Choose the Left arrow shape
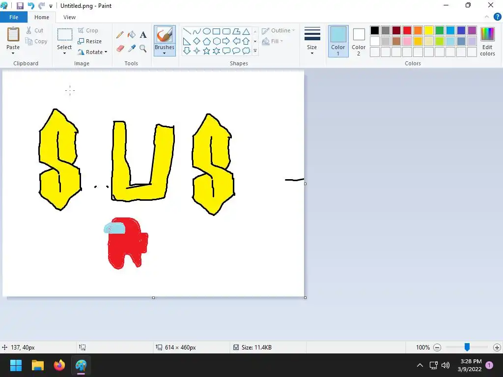The image size is (503, 377). point(236,41)
